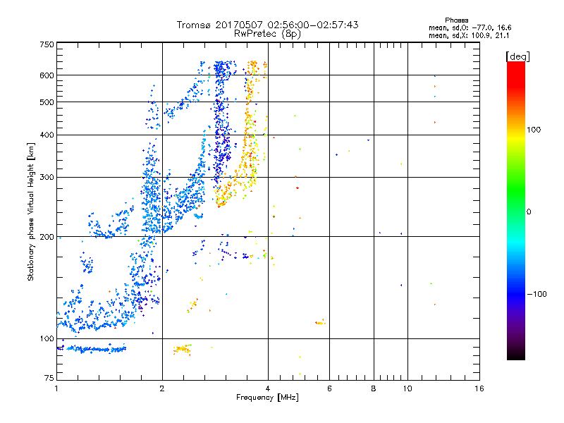The height and width of the screenshot is (423, 564).
Task: Click the "[deg]" colorbar unit label
Action: (517, 56)
